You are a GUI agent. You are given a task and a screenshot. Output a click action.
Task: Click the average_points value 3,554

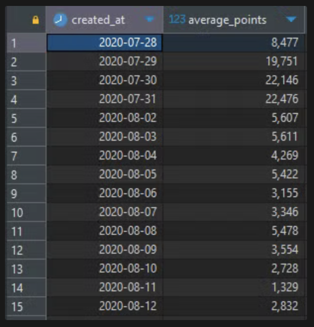[234, 249]
